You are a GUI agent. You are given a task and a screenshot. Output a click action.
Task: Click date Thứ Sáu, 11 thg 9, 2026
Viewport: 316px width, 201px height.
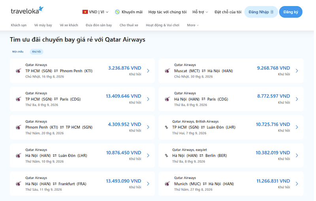[x=43, y=190]
